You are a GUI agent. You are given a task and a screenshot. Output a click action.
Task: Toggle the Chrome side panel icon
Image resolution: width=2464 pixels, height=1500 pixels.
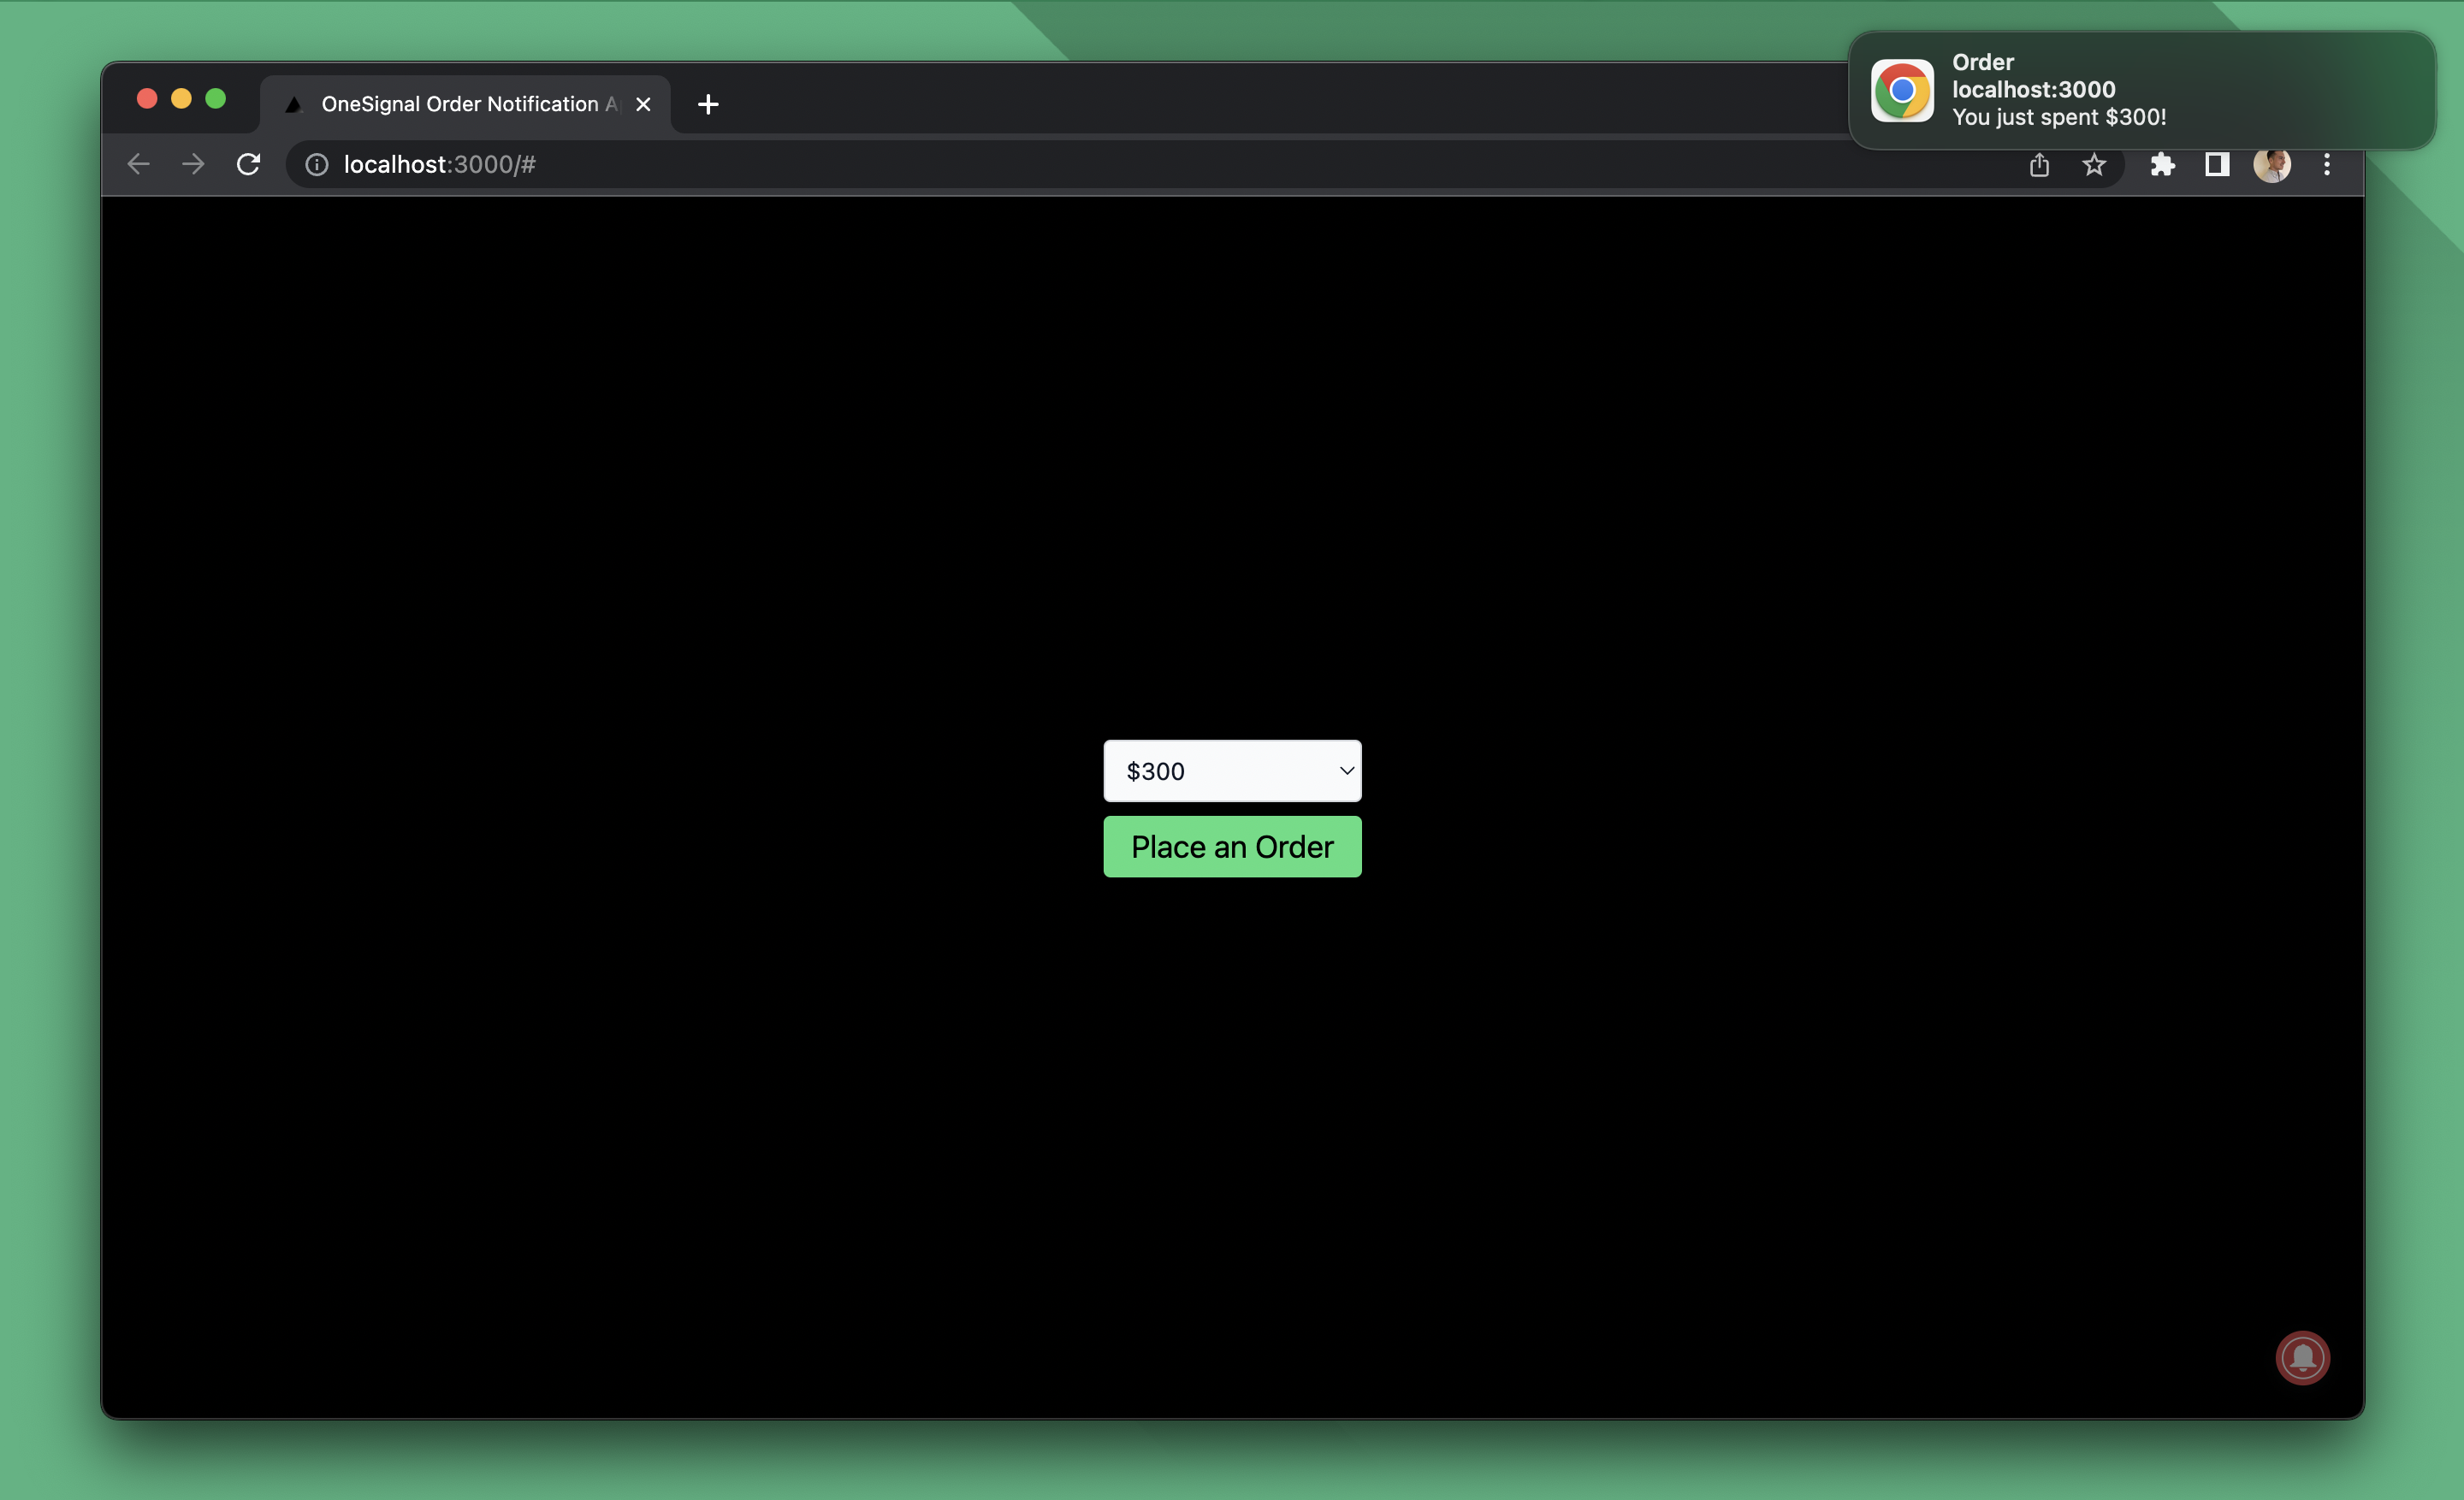click(x=2217, y=165)
